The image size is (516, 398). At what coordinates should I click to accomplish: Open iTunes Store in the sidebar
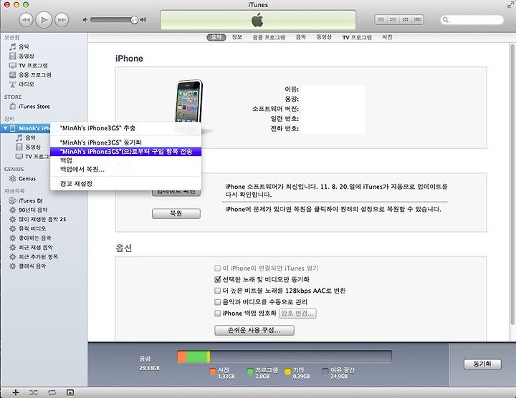pos(29,107)
